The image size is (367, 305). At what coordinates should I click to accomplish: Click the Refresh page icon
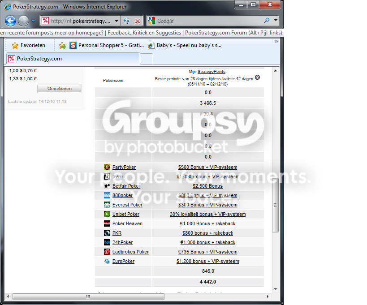tap(126, 21)
